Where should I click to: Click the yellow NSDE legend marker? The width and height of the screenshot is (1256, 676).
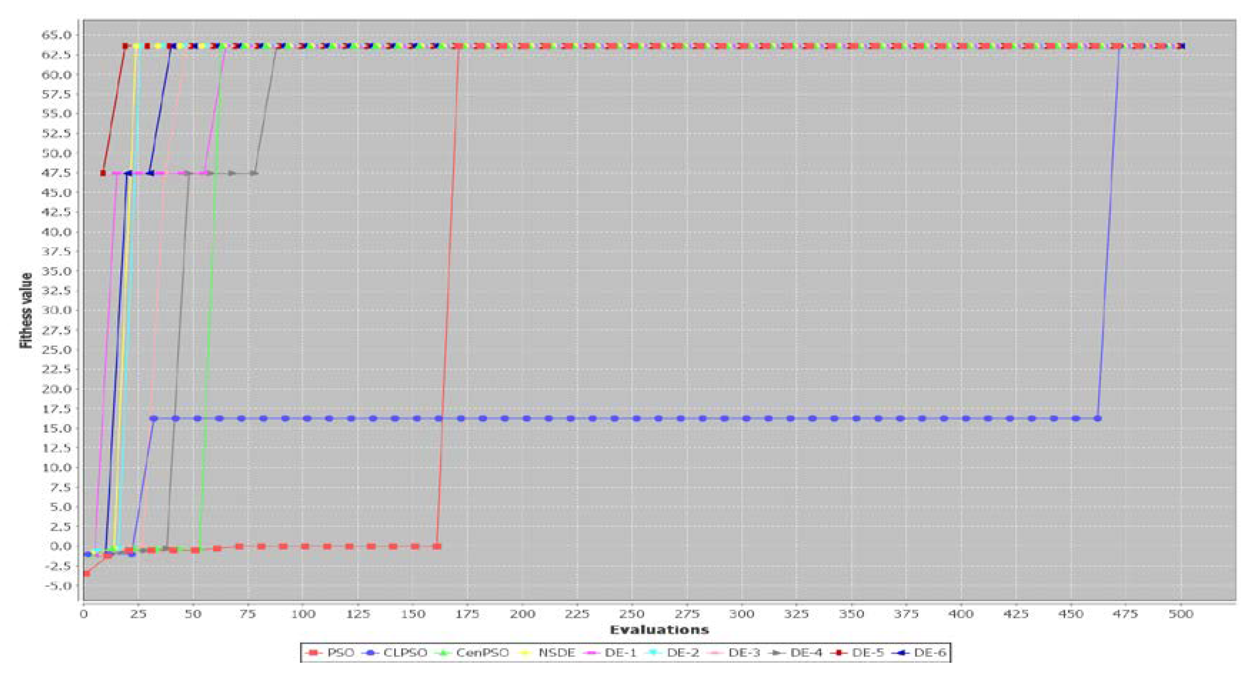click(526, 652)
